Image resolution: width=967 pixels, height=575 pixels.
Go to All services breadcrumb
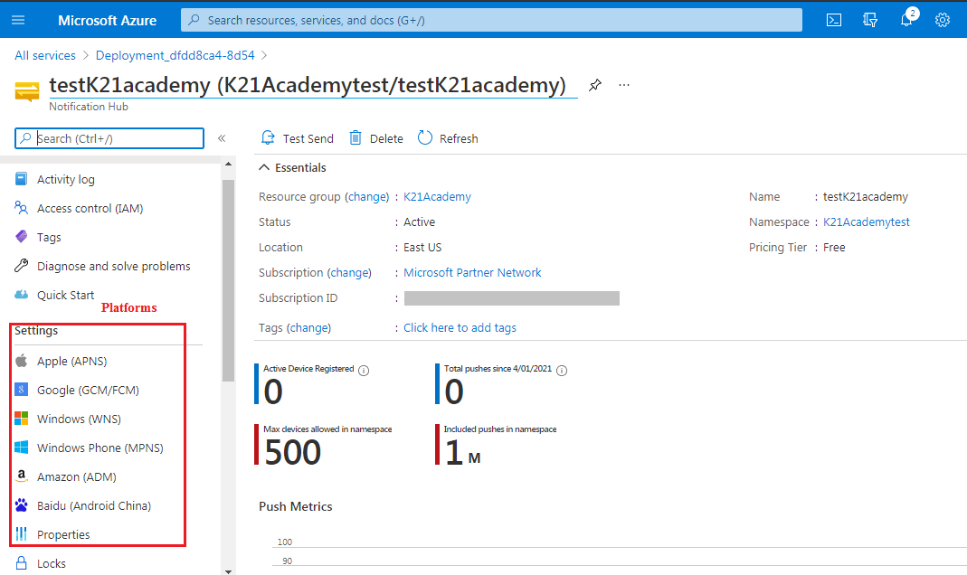[44, 55]
